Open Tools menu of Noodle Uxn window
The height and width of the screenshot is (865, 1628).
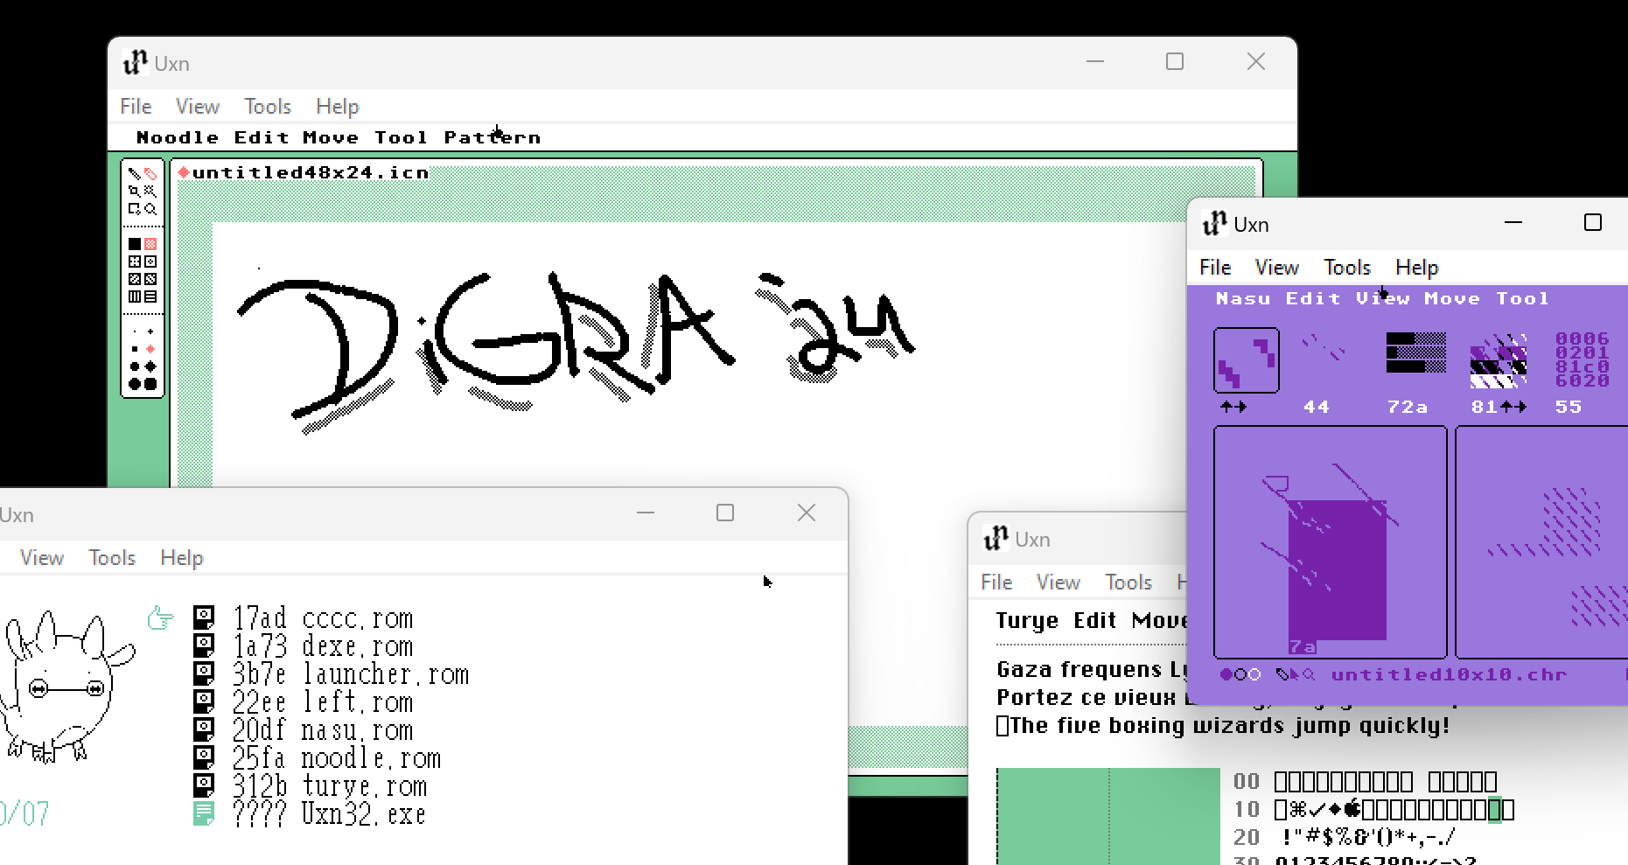point(268,106)
